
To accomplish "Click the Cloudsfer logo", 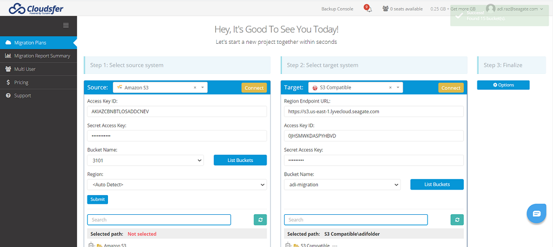I will tap(36, 9).
